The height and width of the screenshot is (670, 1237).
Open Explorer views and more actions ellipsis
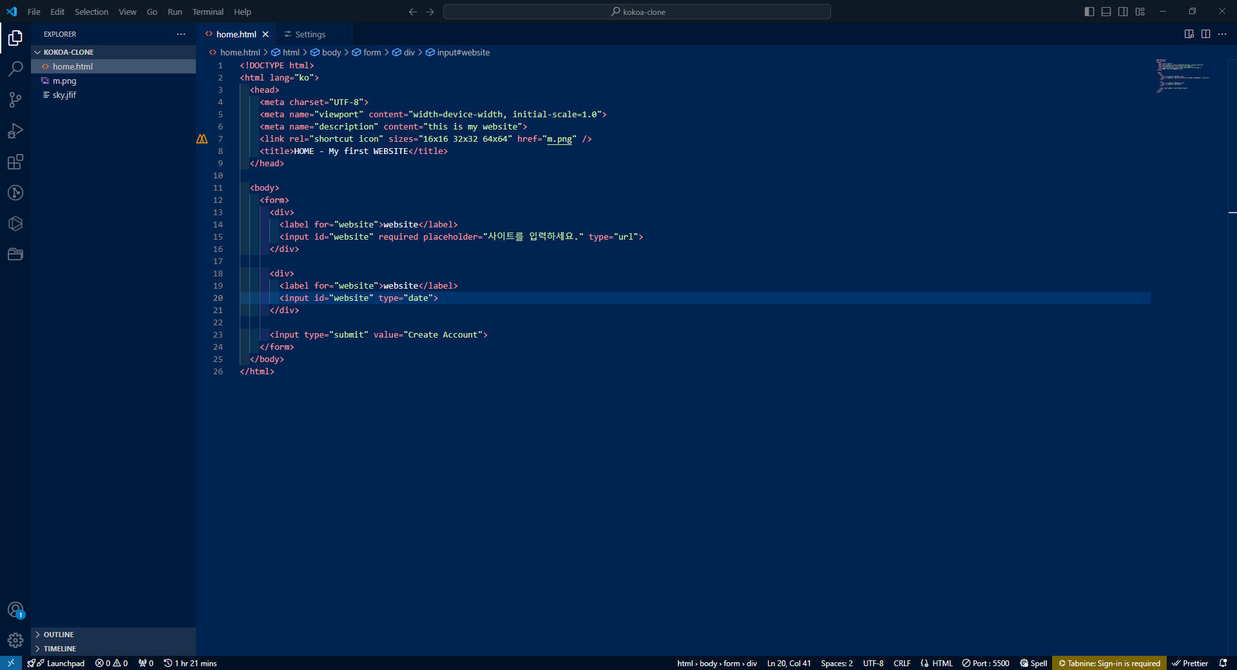(x=181, y=34)
